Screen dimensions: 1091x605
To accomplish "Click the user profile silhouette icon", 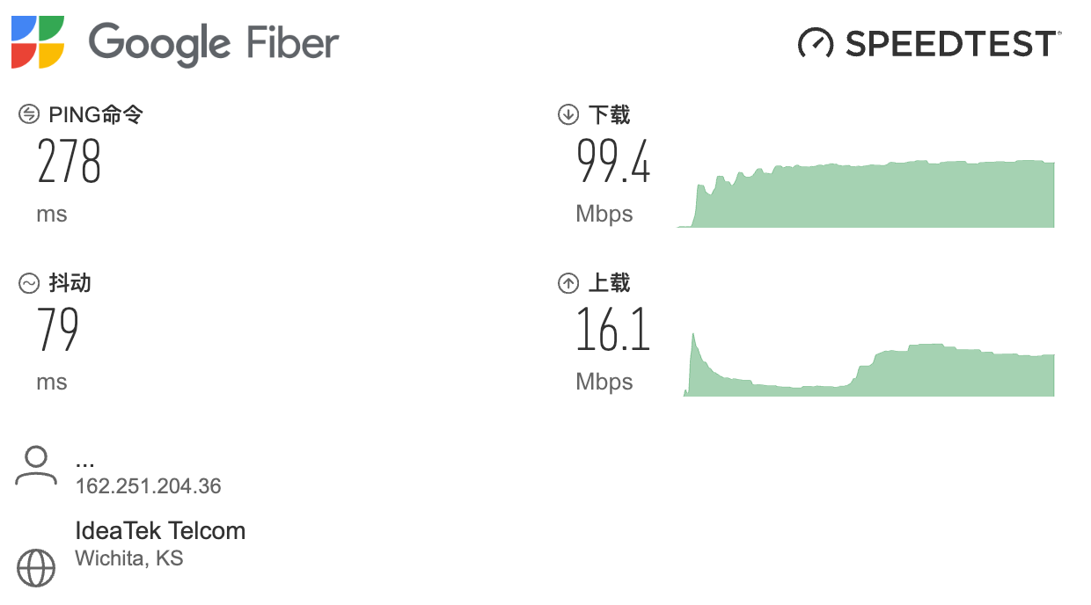I will (x=36, y=466).
